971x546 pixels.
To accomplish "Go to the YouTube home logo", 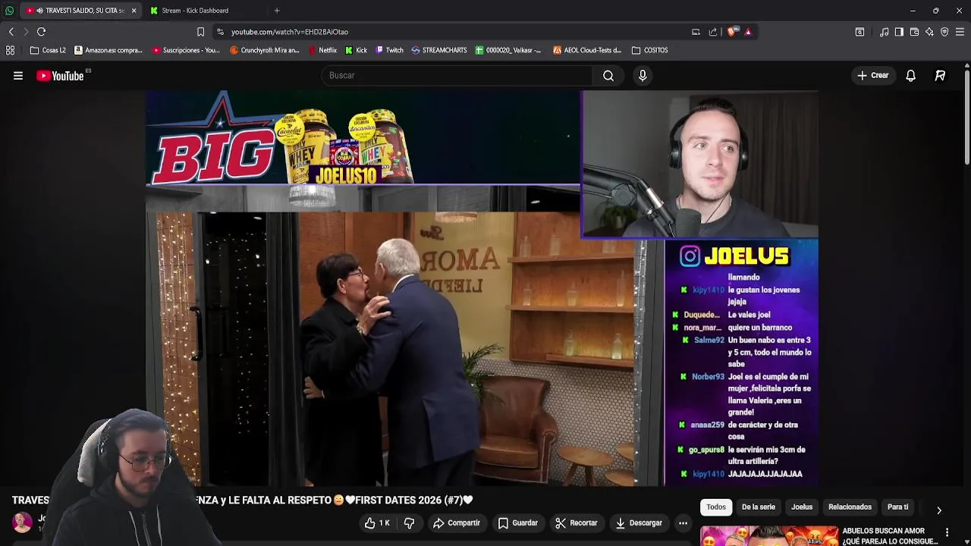I will 61,75.
